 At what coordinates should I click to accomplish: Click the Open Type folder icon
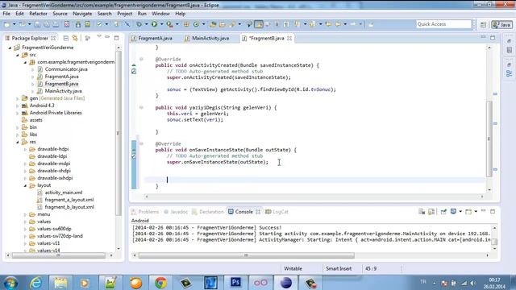pos(213,24)
